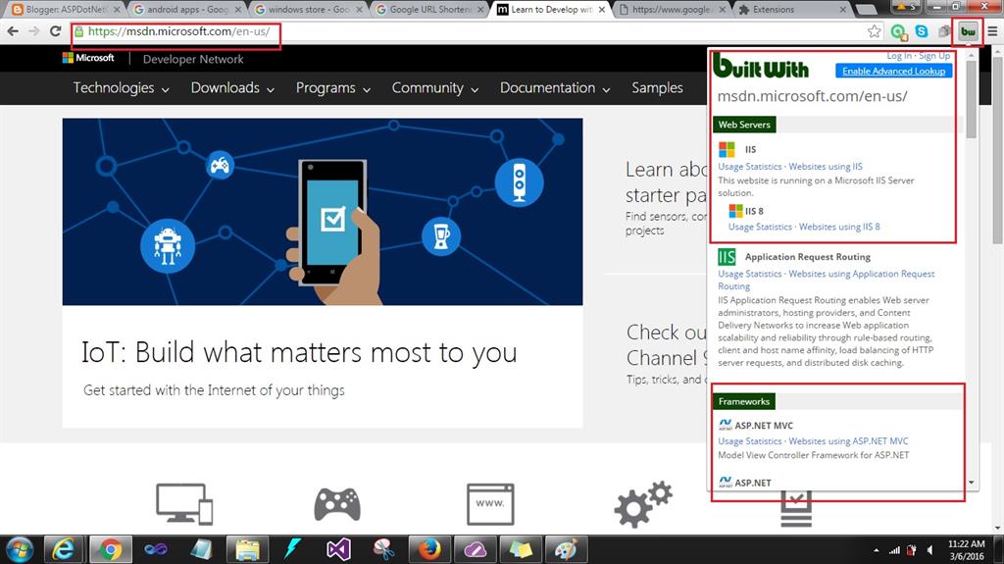
Task: Open Snipping Tool from taskbar
Action: coord(383,550)
